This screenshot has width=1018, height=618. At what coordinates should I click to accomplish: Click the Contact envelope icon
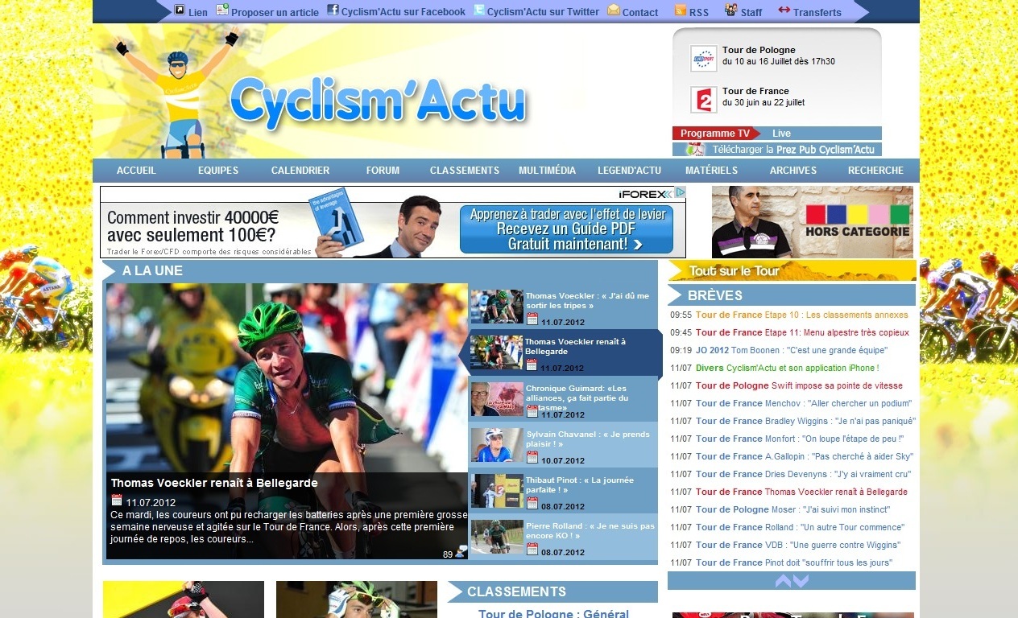tap(614, 10)
